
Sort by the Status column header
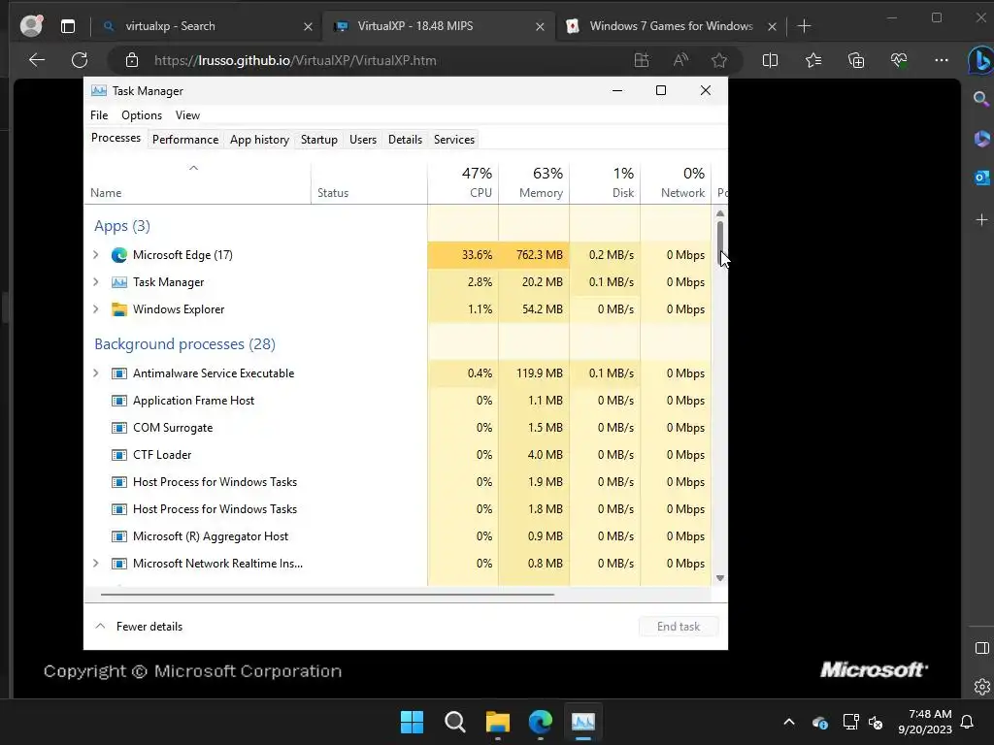(x=369, y=182)
